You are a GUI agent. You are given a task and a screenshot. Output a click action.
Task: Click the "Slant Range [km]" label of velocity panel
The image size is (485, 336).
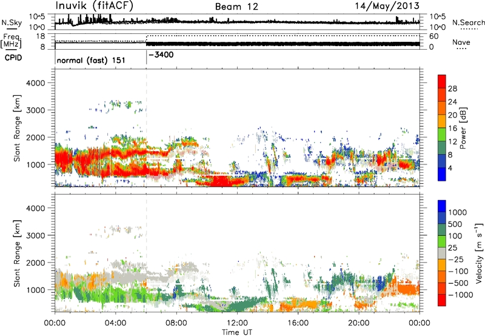[x=17, y=253]
